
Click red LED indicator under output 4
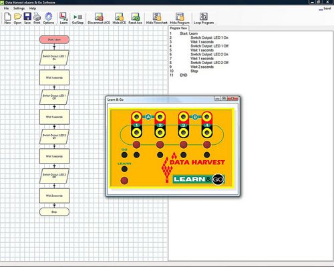click(207, 145)
